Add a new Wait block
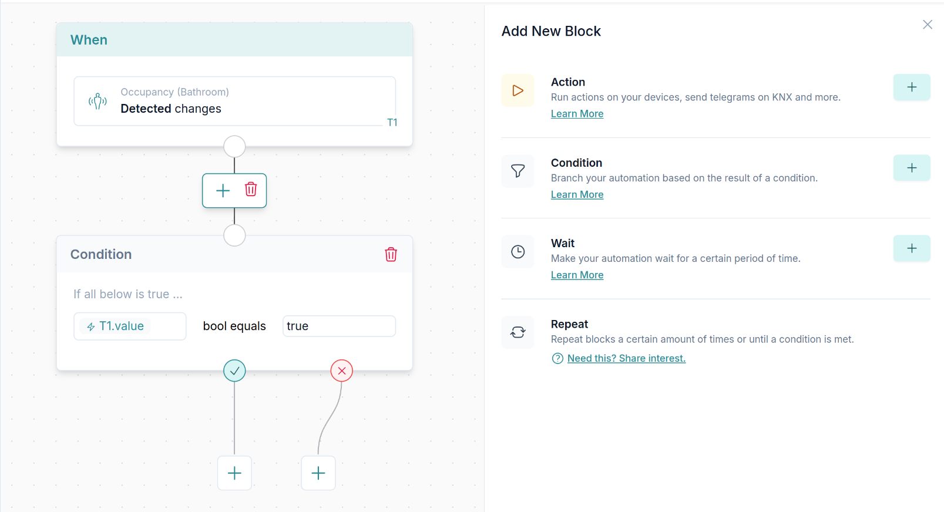Viewport: 944px width, 512px height. point(911,248)
